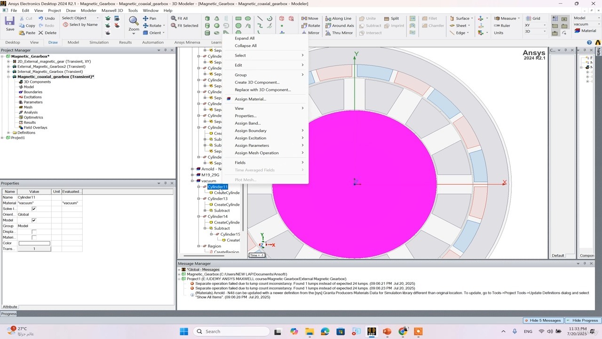Viewport: 602px width, 339px height.
Task: Select M19_29G material in model tree
Action: coord(210,175)
